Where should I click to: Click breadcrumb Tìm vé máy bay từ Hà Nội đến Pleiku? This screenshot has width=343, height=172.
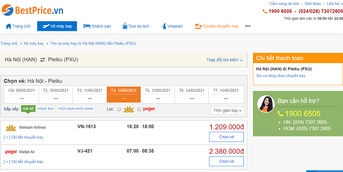pos(93,43)
